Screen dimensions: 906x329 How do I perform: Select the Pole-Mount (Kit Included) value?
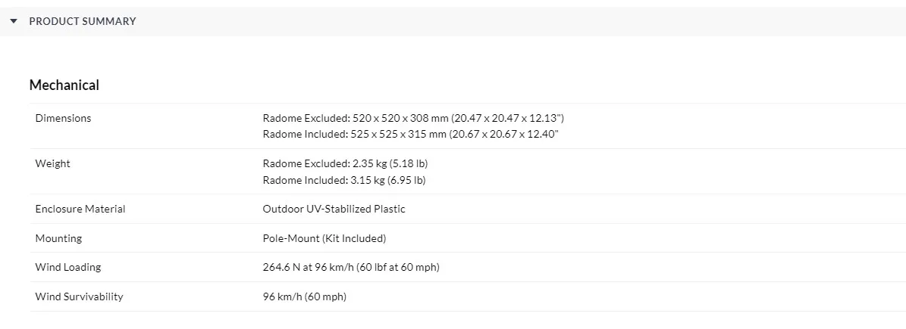pyautogui.click(x=324, y=238)
